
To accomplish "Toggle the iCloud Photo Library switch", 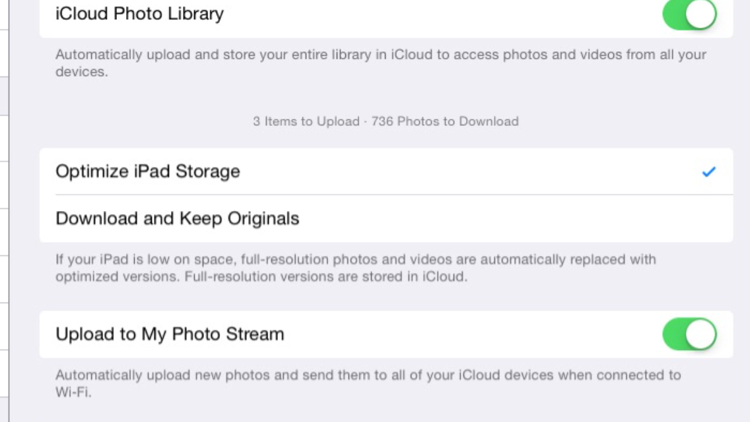I will point(689,14).
